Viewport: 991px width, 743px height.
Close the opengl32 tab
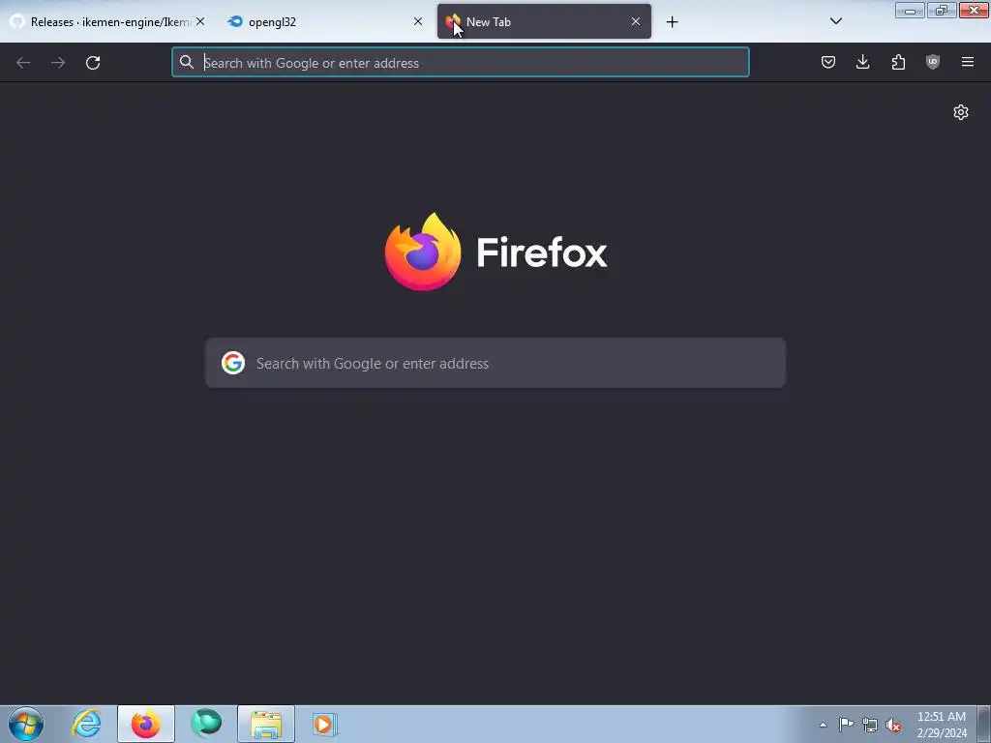[418, 21]
